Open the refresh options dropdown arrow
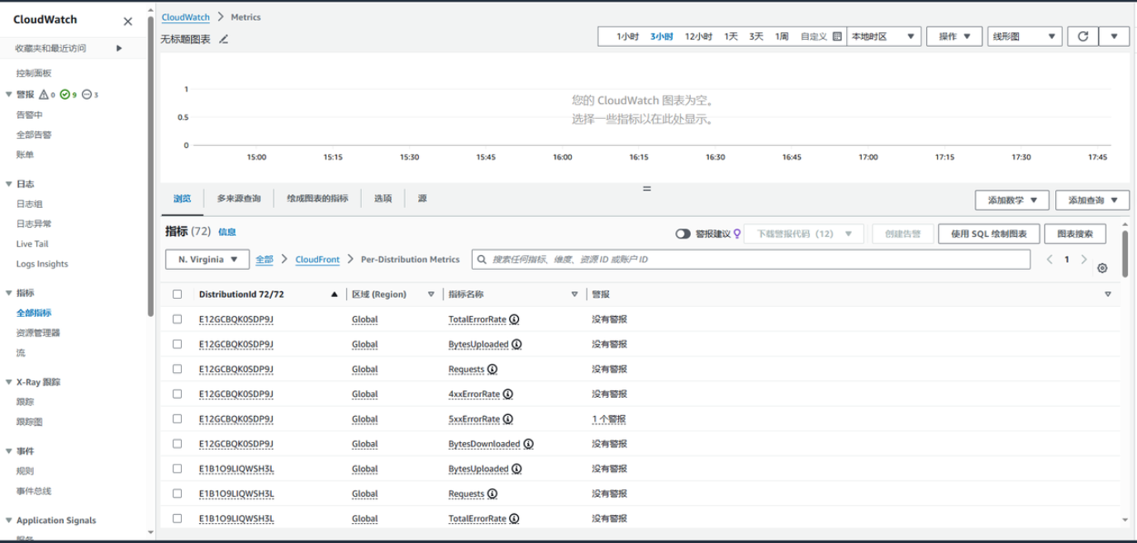 [x=1114, y=36]
